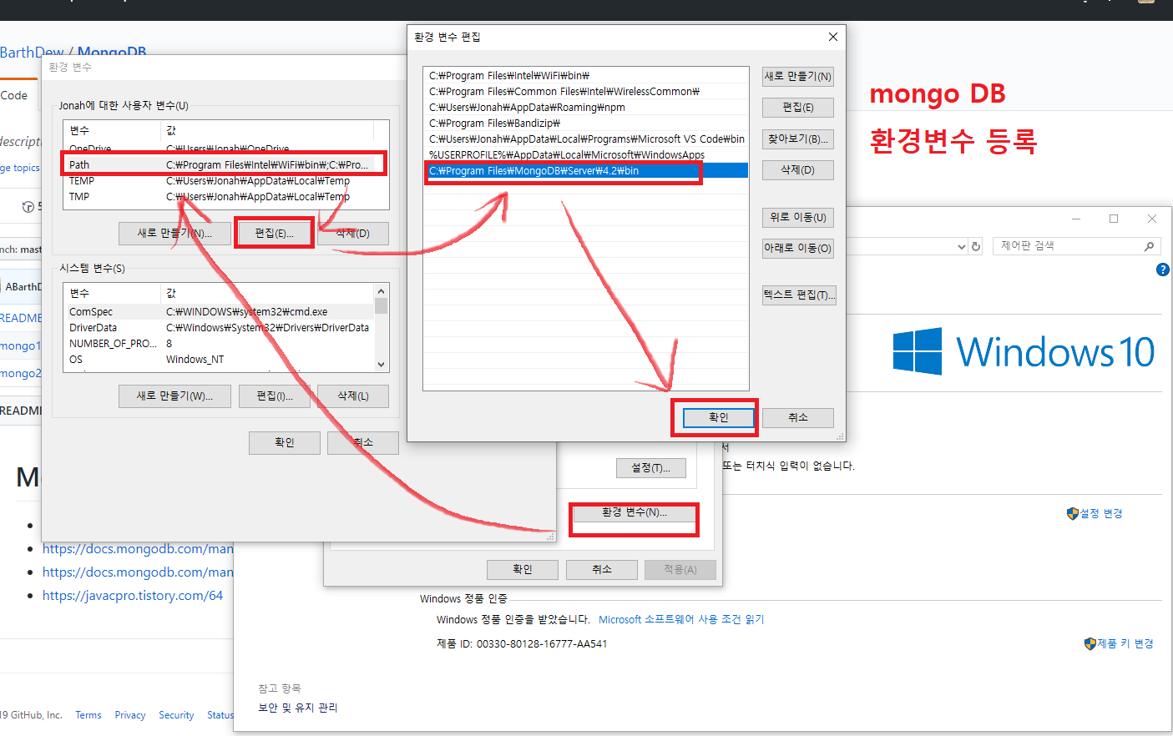Click the shield icon next to 제품 키 변경
Viewport: 1173px width, 736px height.
tap(1090, 643)
